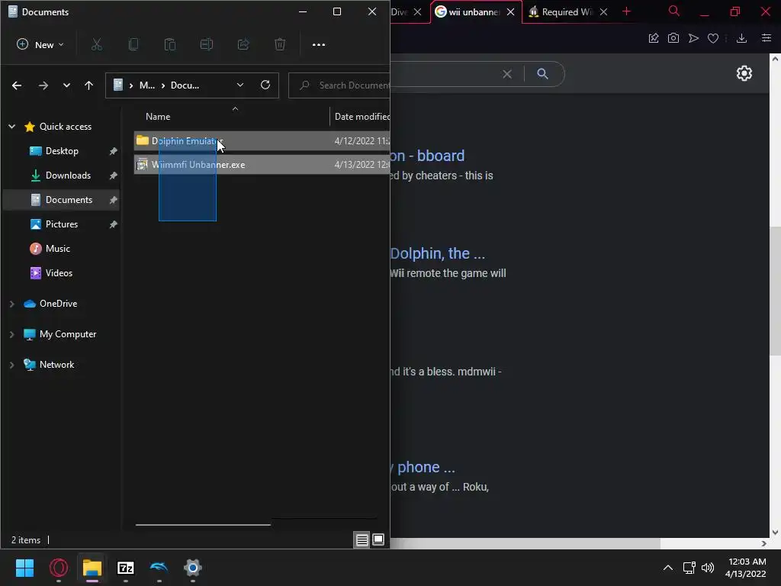Image resolution: width=781 pixels, height=586 pixels.
Task: Sort files by the Date modified column
Action: [x=362, y=116]
